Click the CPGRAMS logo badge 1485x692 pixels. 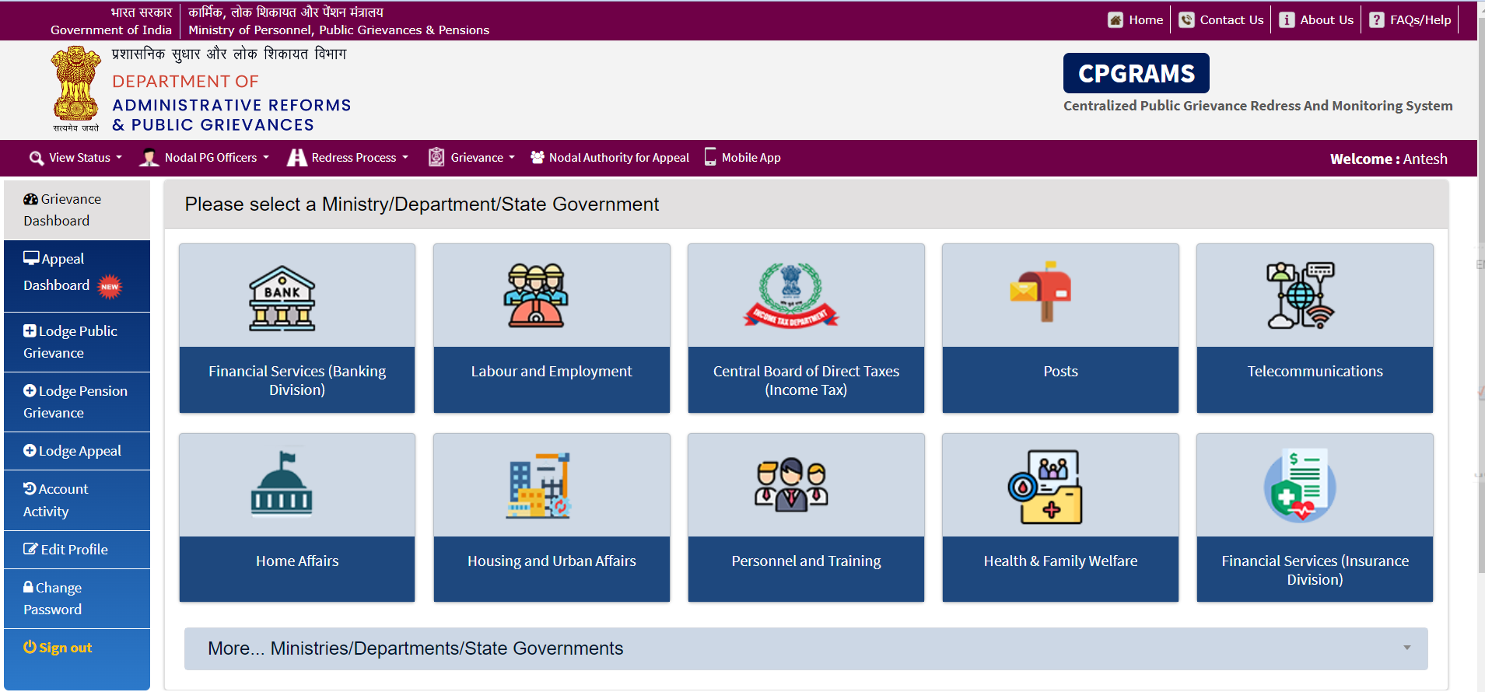pyautogui.click(x=1136, y=73)
